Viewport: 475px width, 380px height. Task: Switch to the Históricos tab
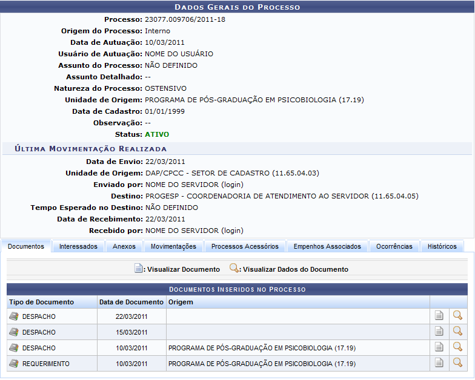click(442, 246)
